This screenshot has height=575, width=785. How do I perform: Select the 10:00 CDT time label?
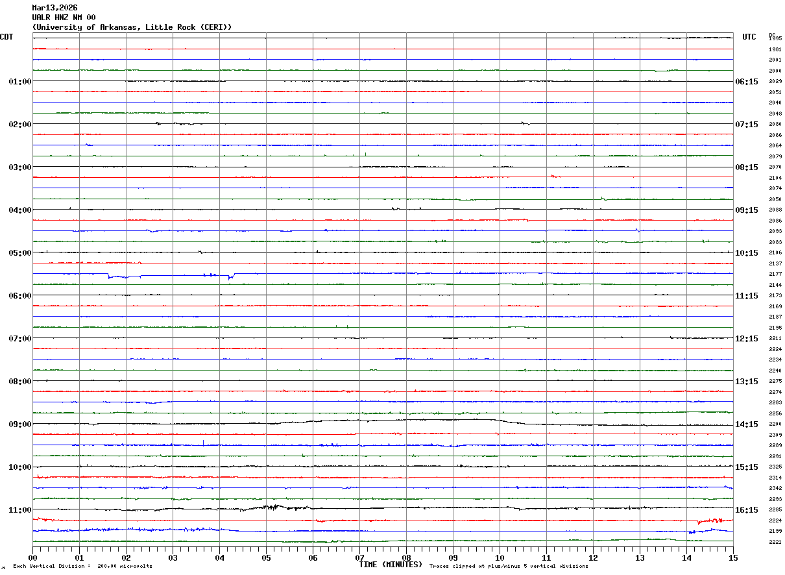pyautogui.click(x=20, y=467)
